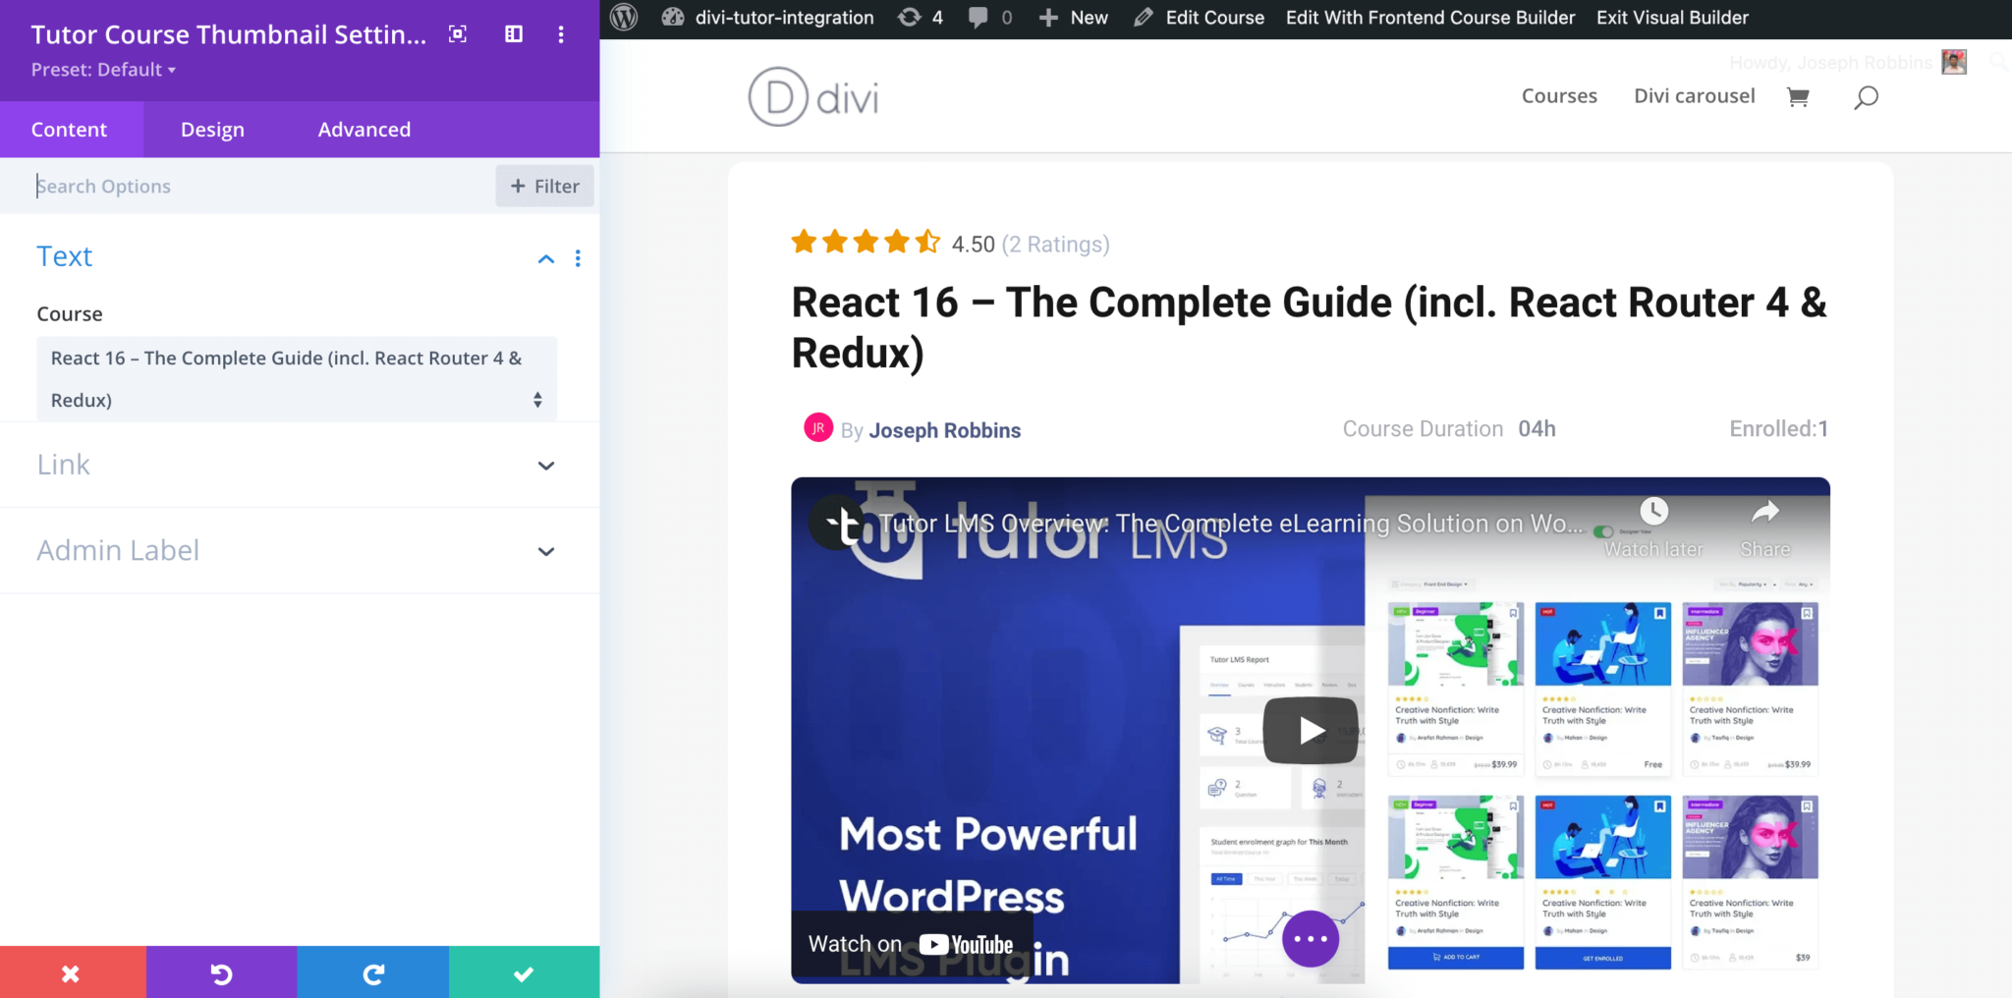Redo the change in settings panel
The height and width of the screenshot is (998, 2012).
tap(373, 972)
